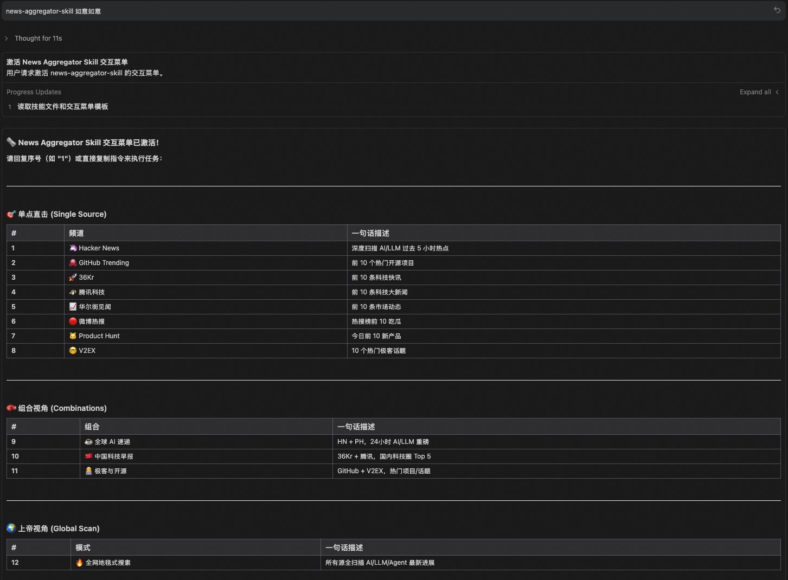Click the heading '激活 News Aggregator Skill 交互菜单'
This screenshot has width=788, height=580.
67,62
